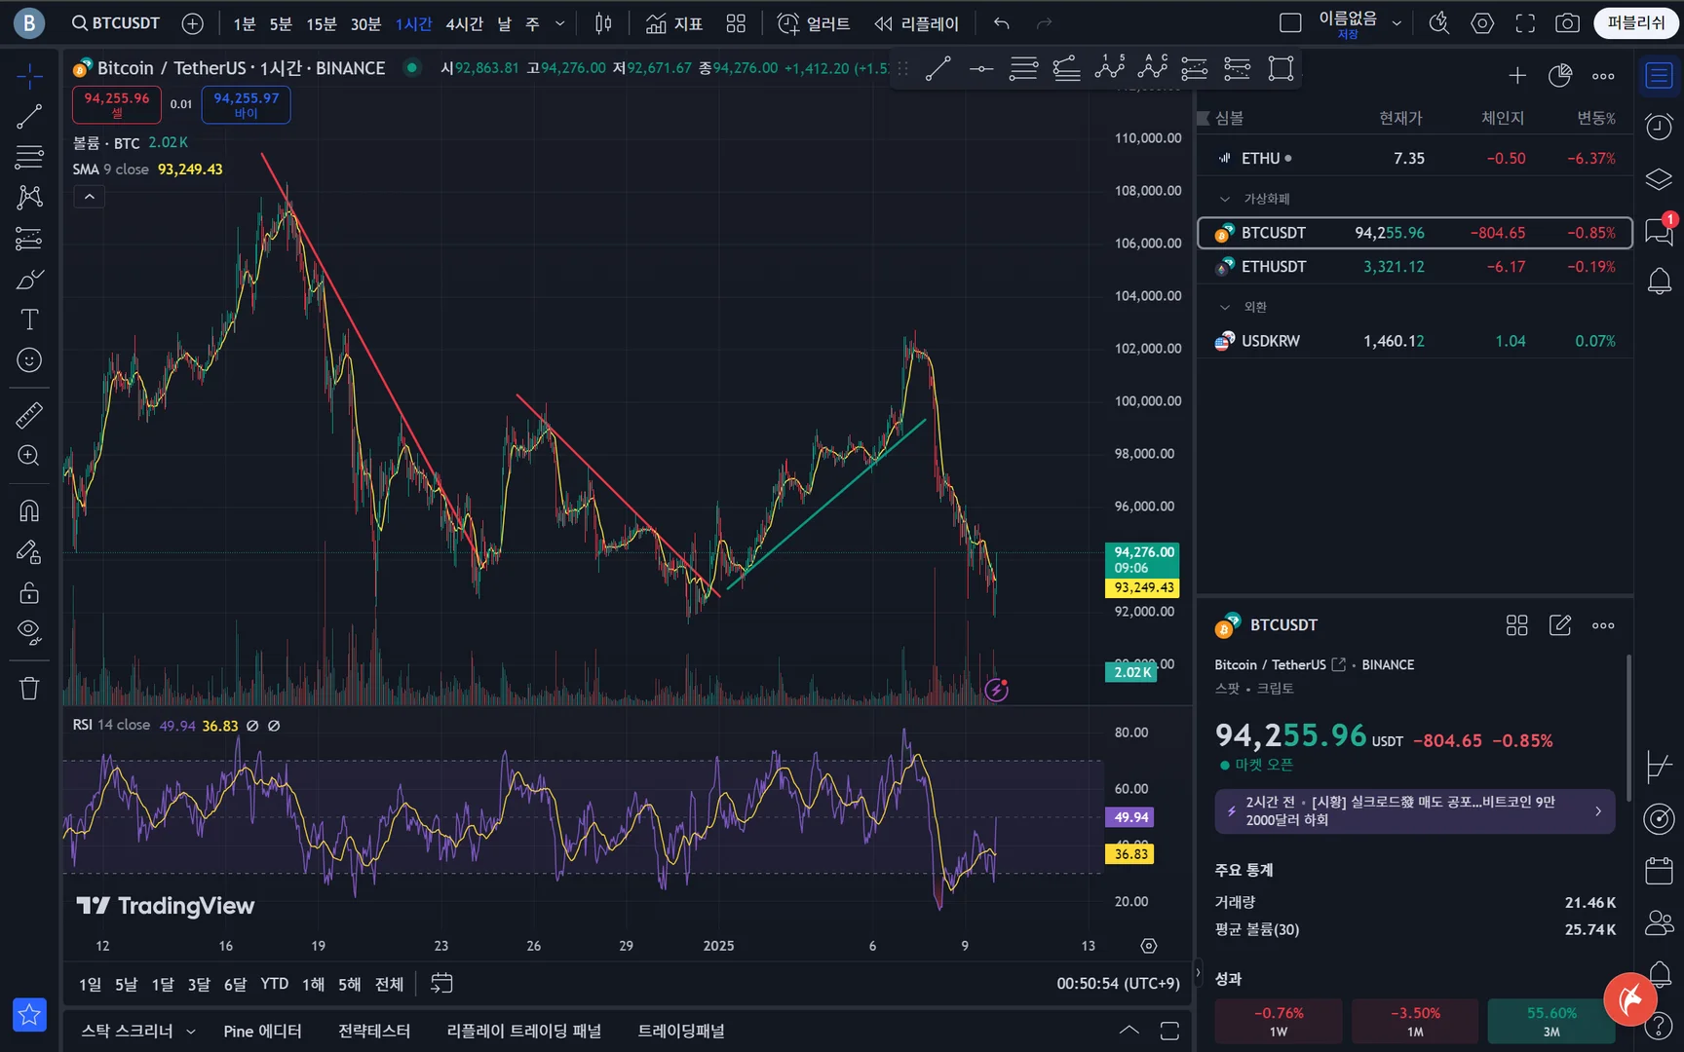The height and width of the screenshot is (1052, 1684).
Task: Activate the zoom in tool
Action: point(29,456)
